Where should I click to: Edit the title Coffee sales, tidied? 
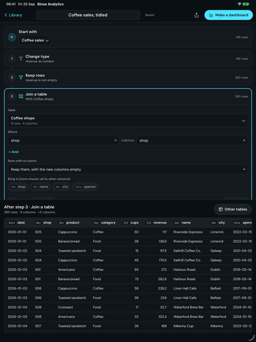[x=88, y=15]
